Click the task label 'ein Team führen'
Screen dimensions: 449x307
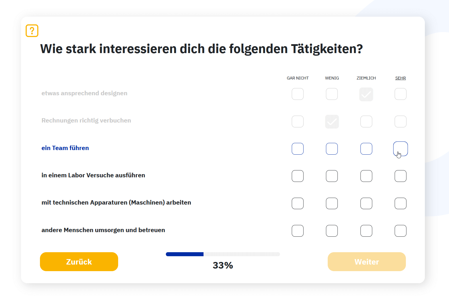[65, 148]
